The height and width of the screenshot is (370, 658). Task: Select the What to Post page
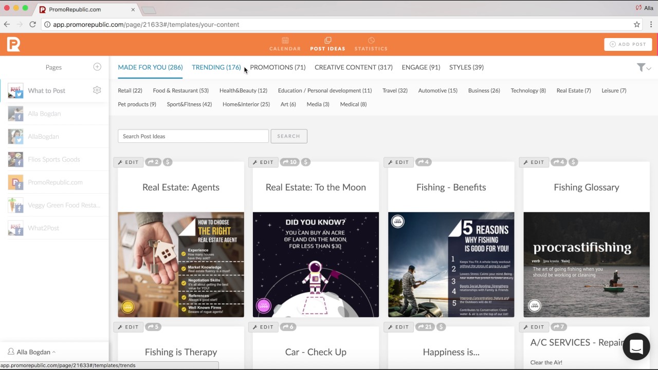coord(54,90)
